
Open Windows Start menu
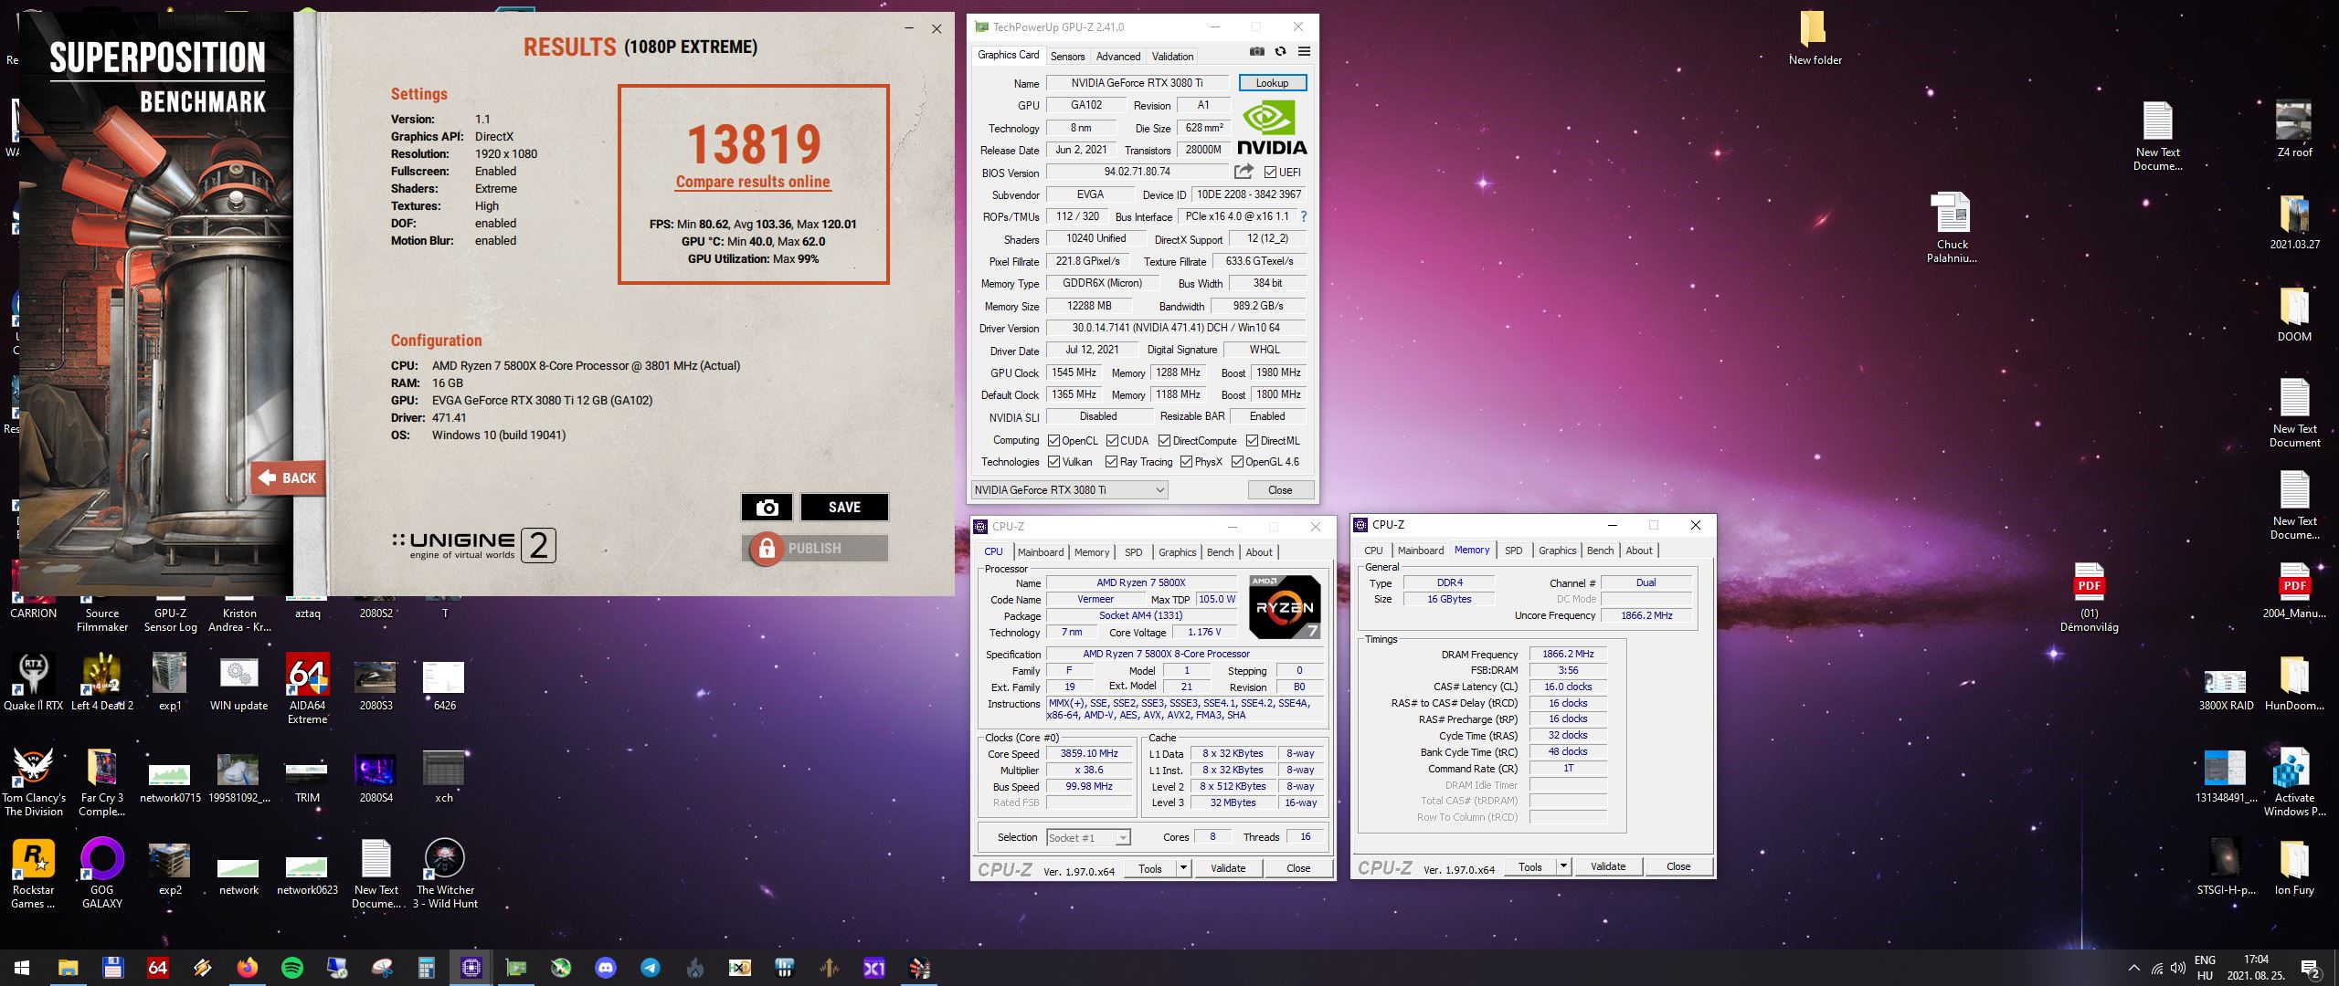pos(22,968)
